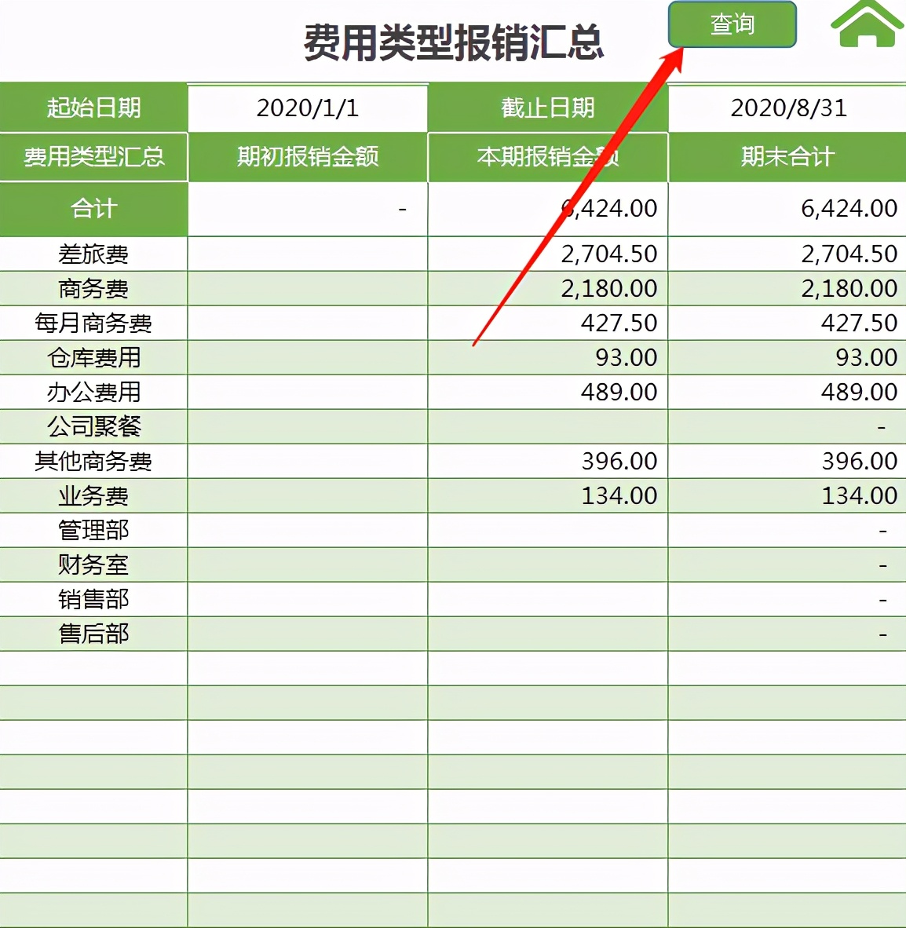Click the 费用类型汇总 header cell
906x928 pixels.
pyautogui.click(x=93, y=156)
